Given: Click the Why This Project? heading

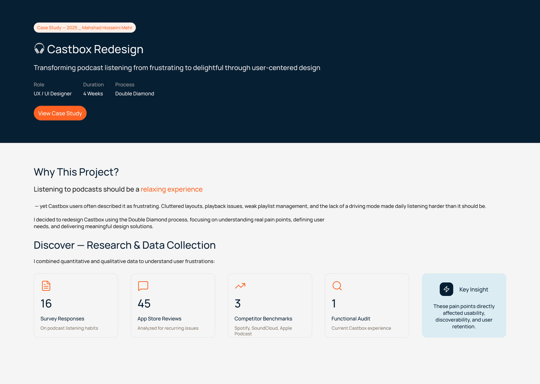Looking at the screenshot, I should pos(76,172).
